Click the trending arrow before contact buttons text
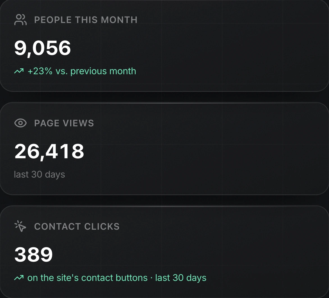This screenshot has height=298, width=329. (19, 278)
